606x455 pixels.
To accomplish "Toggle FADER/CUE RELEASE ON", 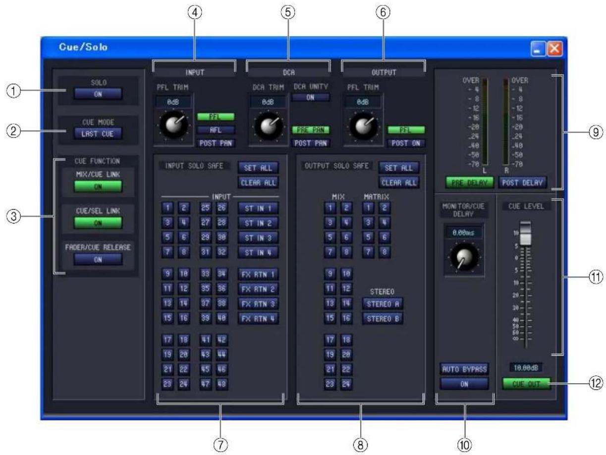I will tap(98, 260).
